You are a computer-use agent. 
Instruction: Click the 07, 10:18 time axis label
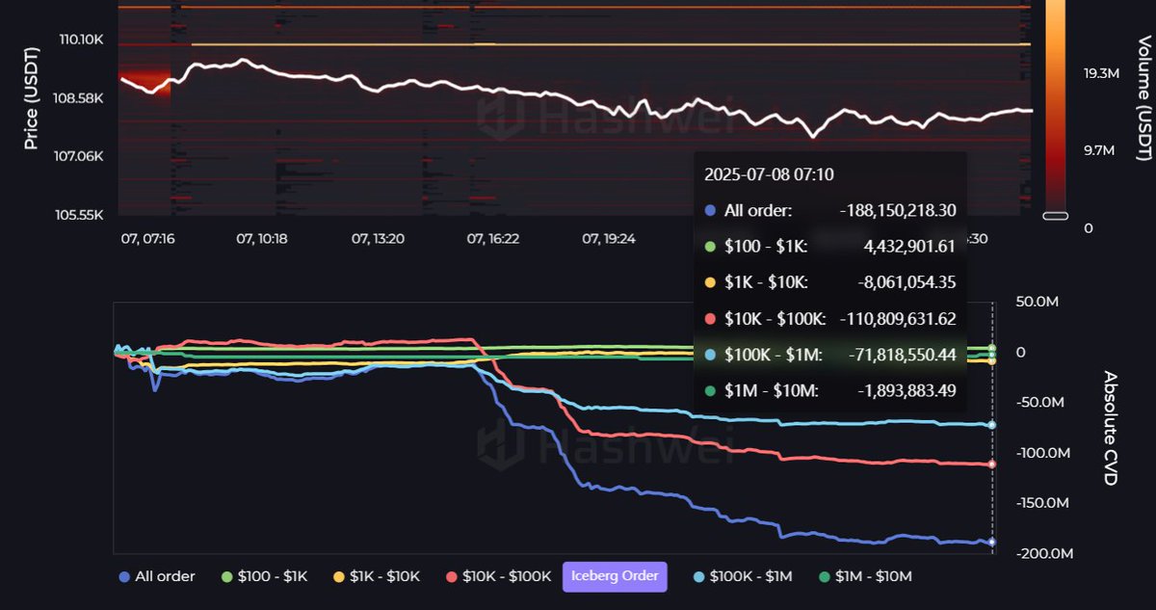[x=262, y=237]
